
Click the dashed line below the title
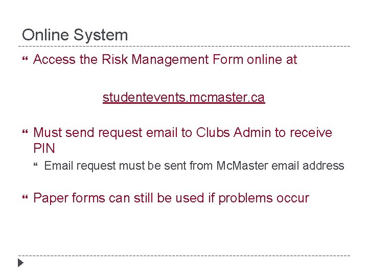[184, 46]
